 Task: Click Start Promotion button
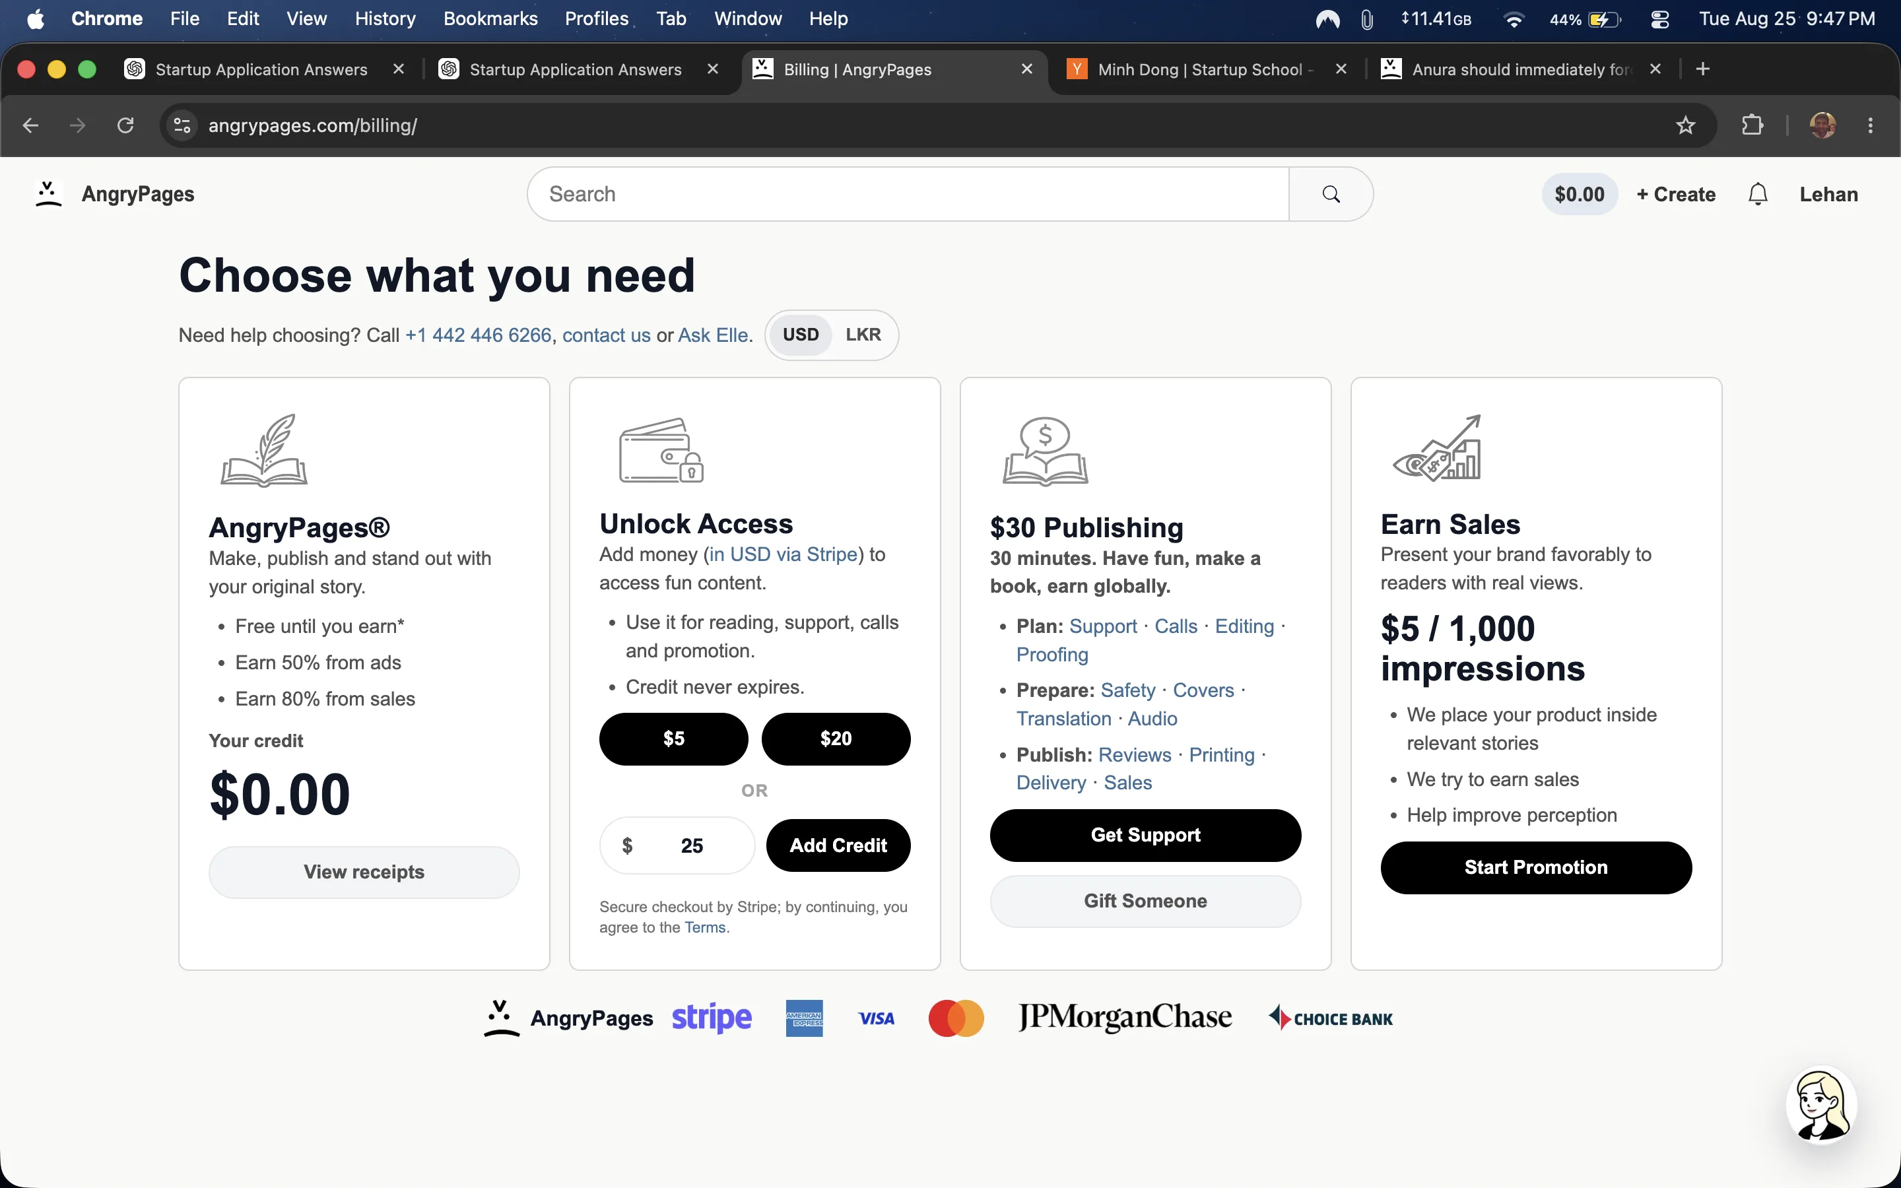(x=1536, y=867)
